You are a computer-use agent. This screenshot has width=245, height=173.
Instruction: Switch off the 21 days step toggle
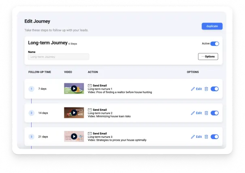point(215,137)
